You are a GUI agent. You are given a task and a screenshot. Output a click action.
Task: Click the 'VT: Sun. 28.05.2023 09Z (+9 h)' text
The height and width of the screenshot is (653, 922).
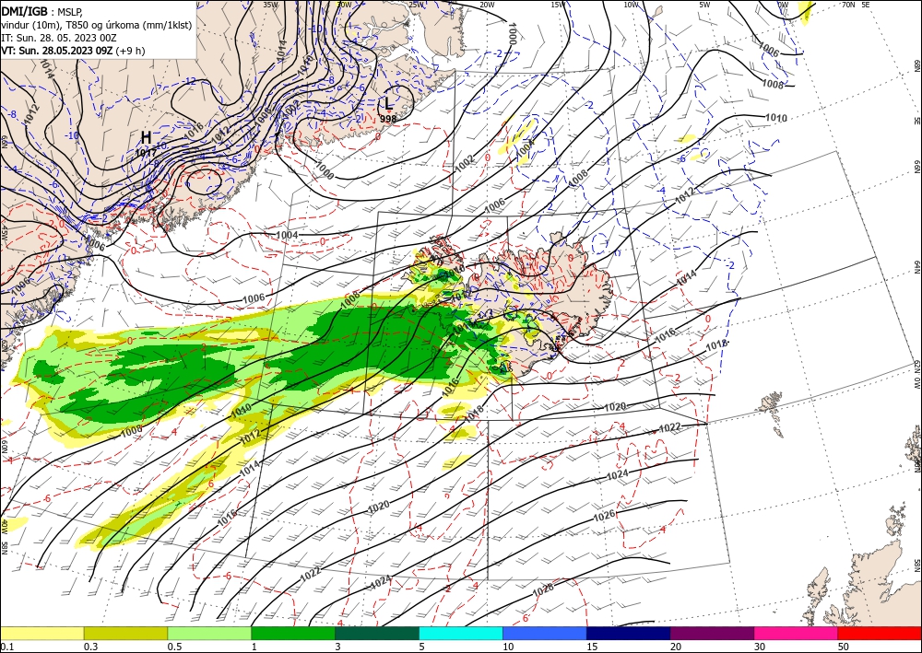pos(73,51)
